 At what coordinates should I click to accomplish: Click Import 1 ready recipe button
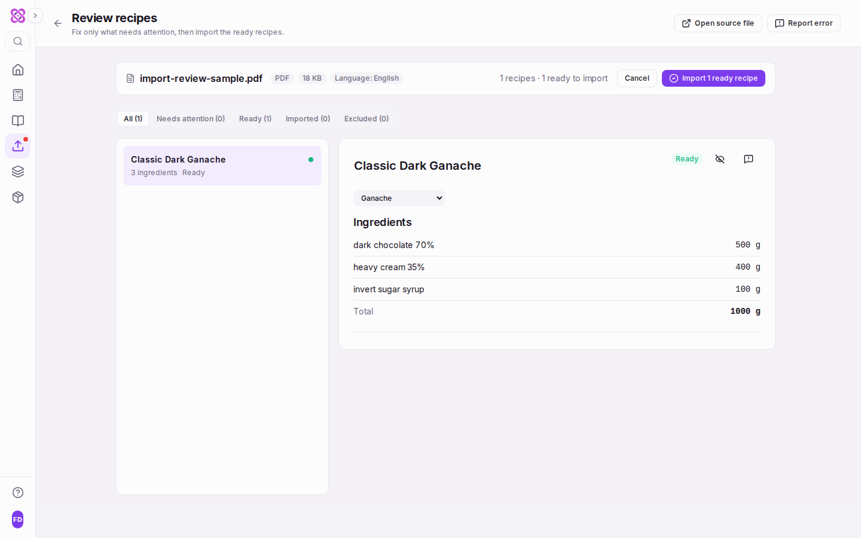tap(713, 78)
